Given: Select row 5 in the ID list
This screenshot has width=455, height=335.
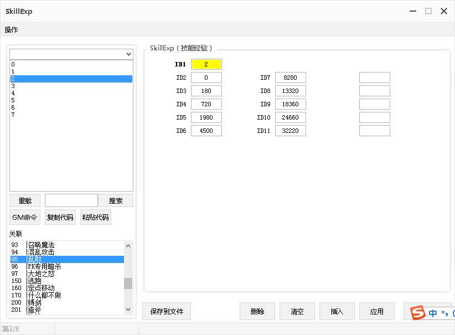Looking at the screenshot, I should click(71, 100).
